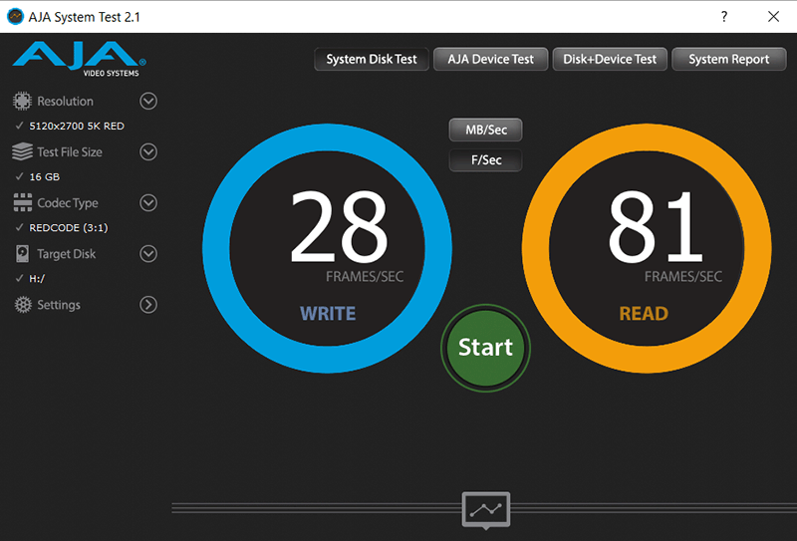Click the Target Disk label
The height and width of the screenshot is (541, 797).
(66, 254)
